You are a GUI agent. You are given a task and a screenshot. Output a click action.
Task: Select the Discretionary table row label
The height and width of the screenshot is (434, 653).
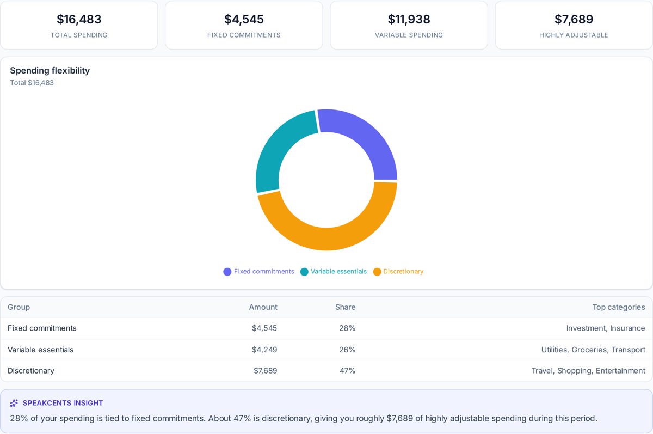(x=31, y=371)
